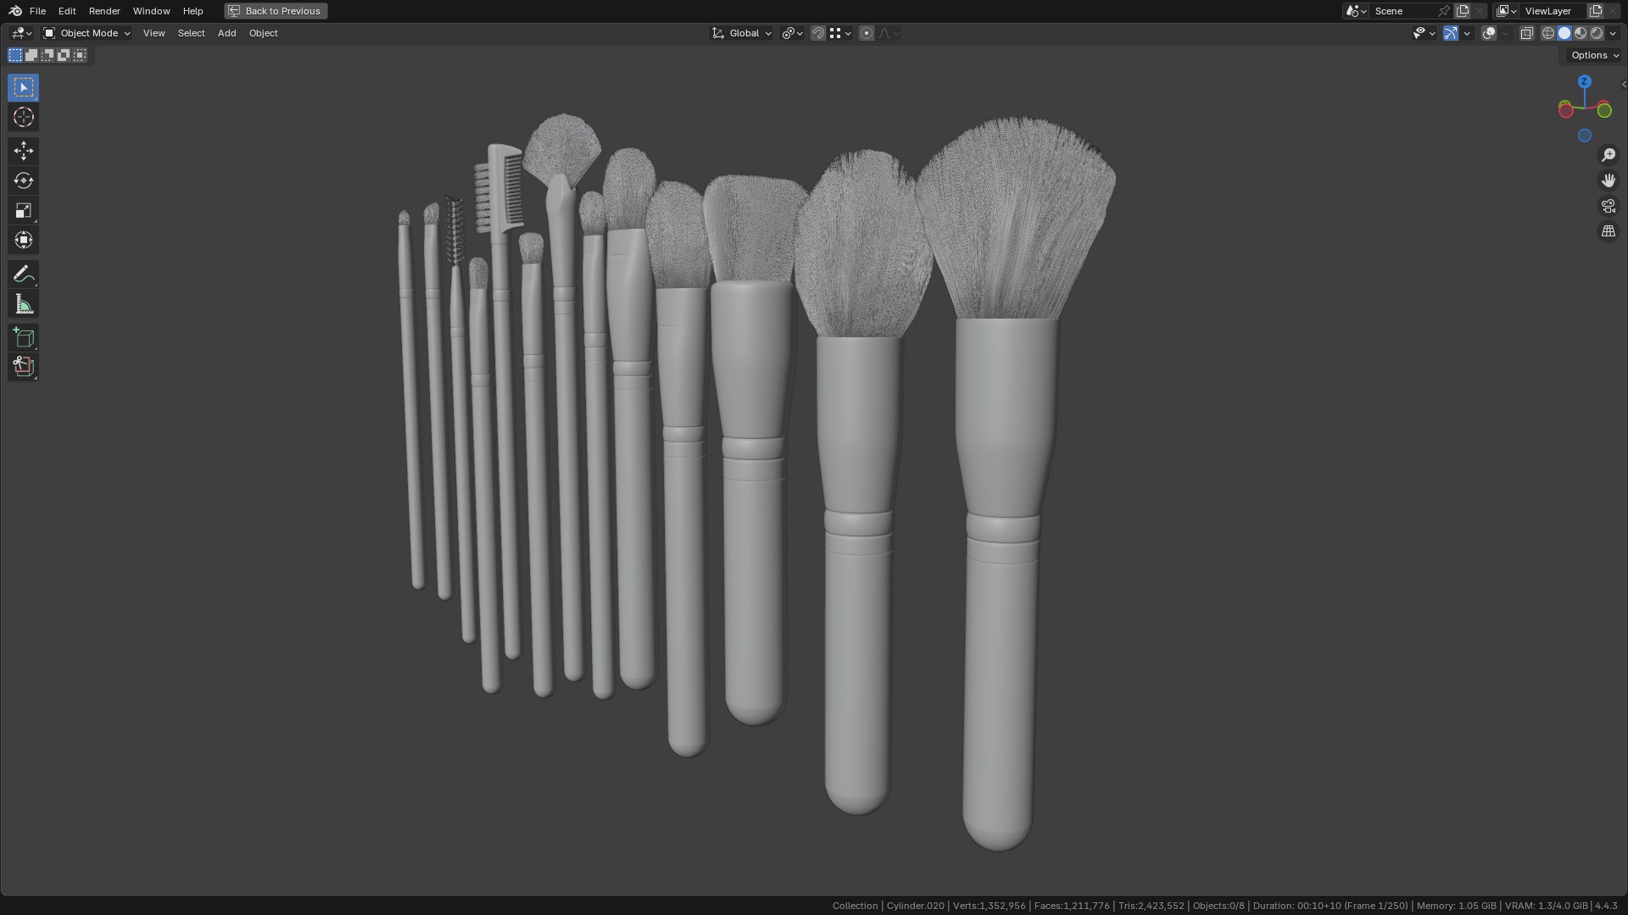The height and width of the screenshot is (915, 1628).
Task: Click the blue negative Z gizmo handle
Action: 1585,136
